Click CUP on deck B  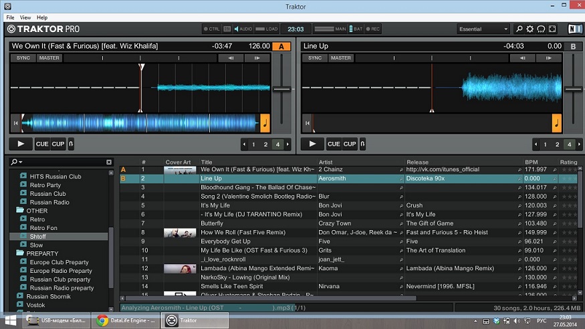click(350, 144)
